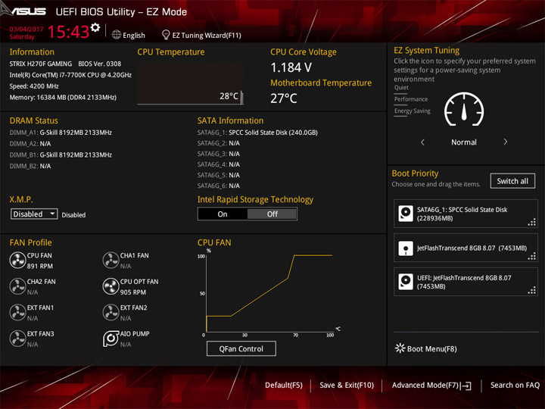
Task: Select the CPU FAN fan icon
Action: click(17, 260)
